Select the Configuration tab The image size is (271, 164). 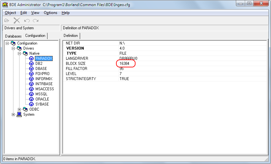pos(35,36)
